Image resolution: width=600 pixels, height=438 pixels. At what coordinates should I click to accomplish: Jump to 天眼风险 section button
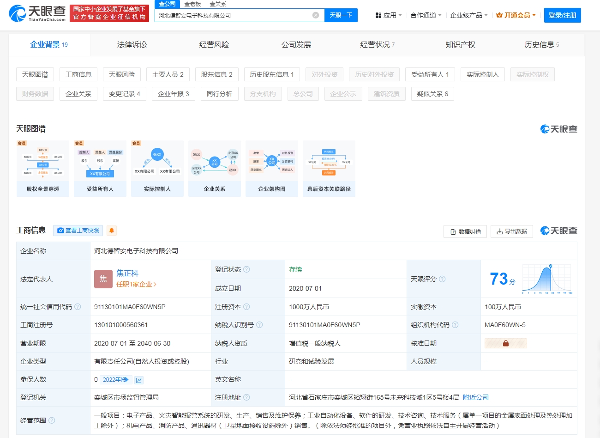tap(122, 74)
